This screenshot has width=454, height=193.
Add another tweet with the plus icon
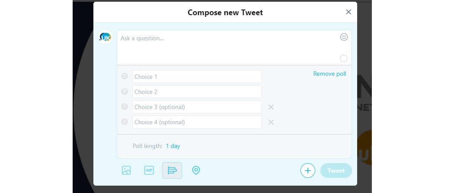(308, 170)
